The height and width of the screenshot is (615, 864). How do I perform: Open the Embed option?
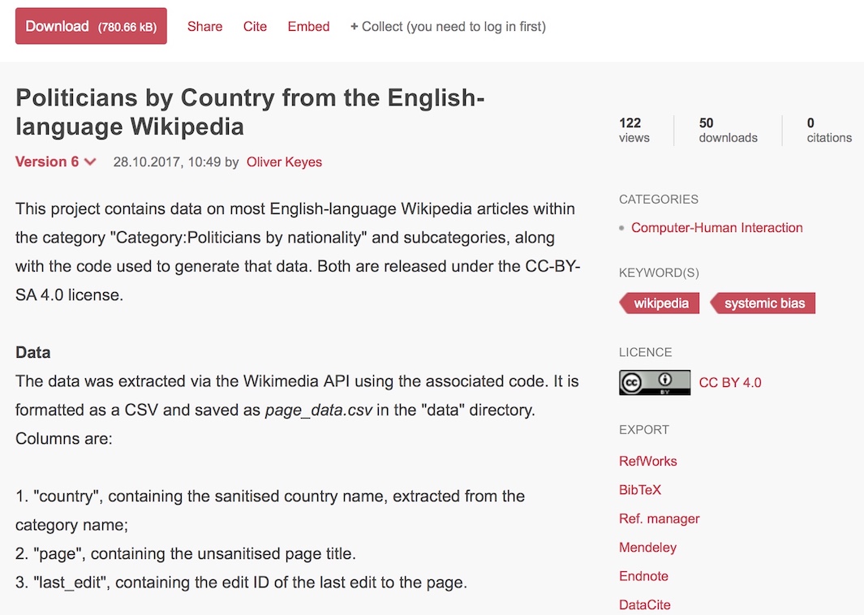[x=308, y=27]
